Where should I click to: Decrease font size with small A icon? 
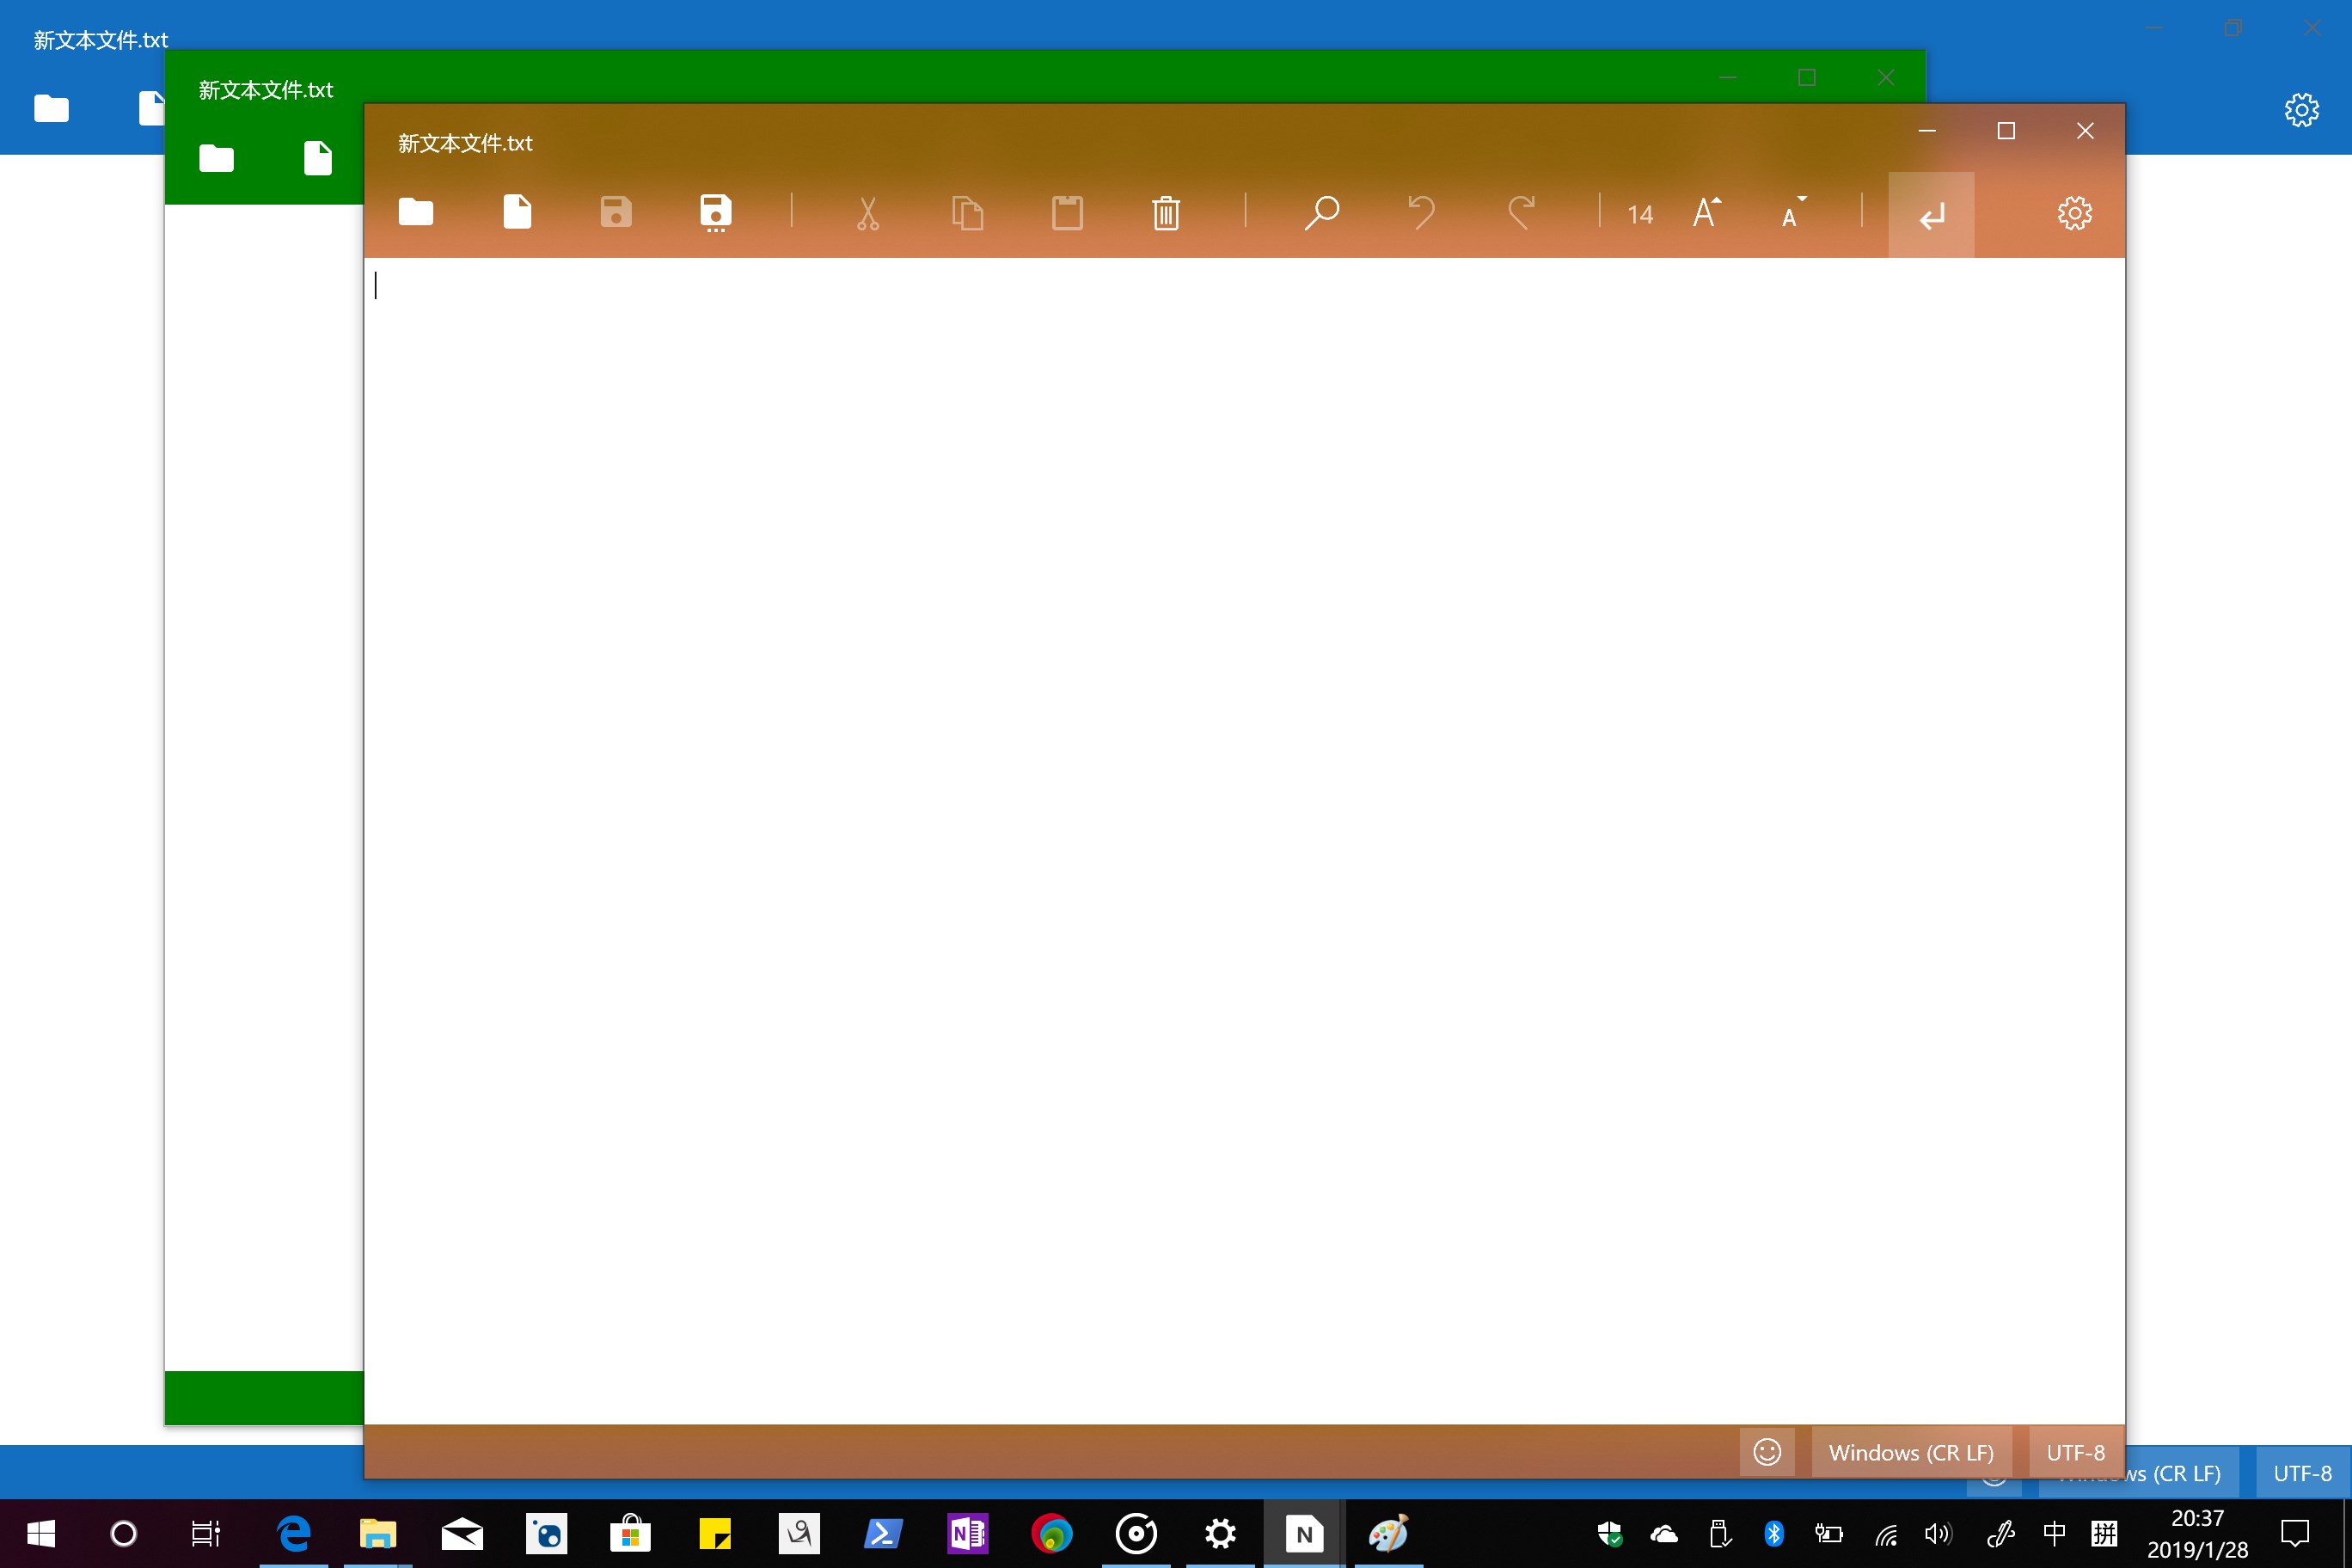(1793, 213)
